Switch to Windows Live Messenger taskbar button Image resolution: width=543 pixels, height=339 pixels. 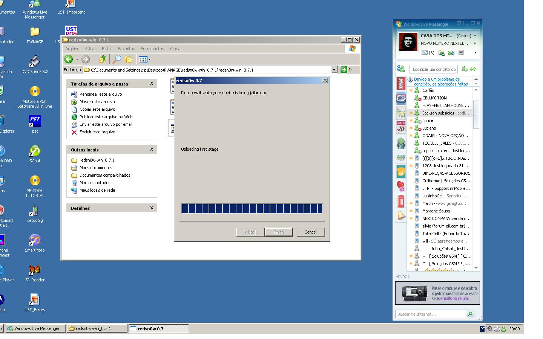point(36,328)
